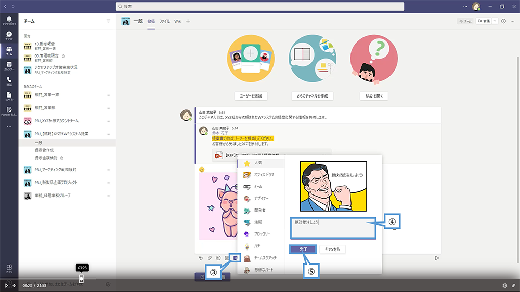Select the ブロッコリー sticker category
Image resolution: width=520 pixels, height=292 pixels.
(261, 234)
